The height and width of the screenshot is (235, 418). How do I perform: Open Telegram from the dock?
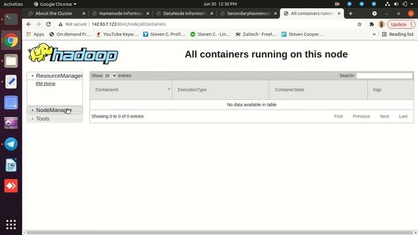pyautogui.click(x=11, y=144)
